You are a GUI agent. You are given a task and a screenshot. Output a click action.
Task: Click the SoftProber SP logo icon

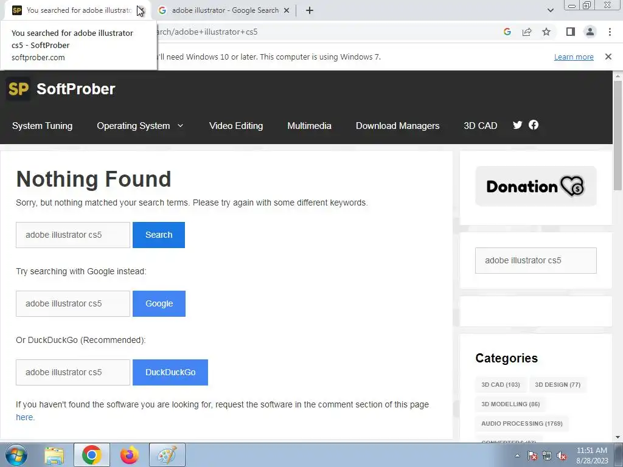[x=18, y=89]
